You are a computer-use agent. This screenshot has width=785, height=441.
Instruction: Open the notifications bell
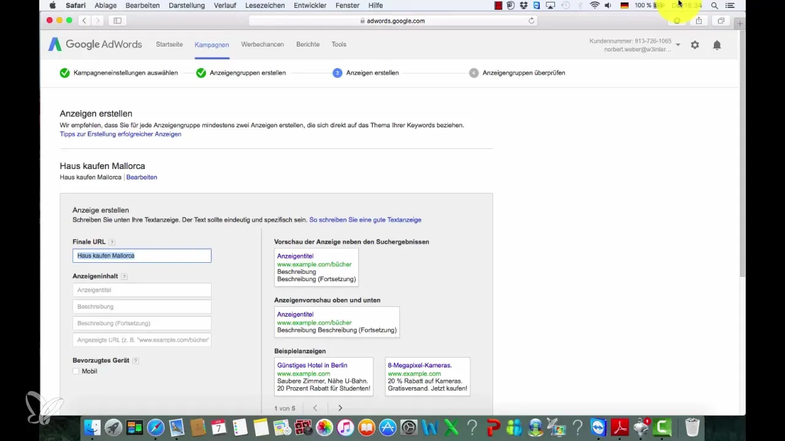717,45
